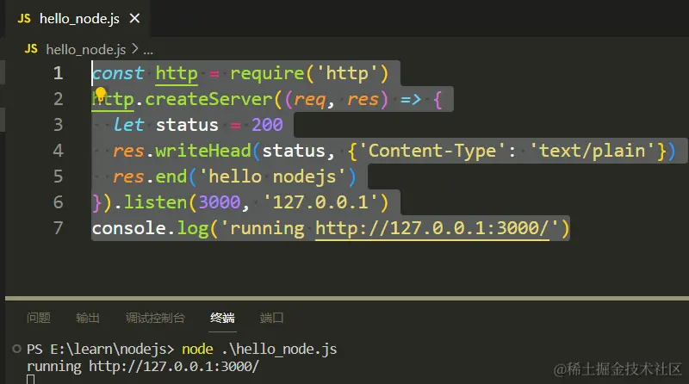Image resolution: width=689 pixels, height=384 pixels.
Task: Click the status variable on line 3
Action: coord(187,125)
